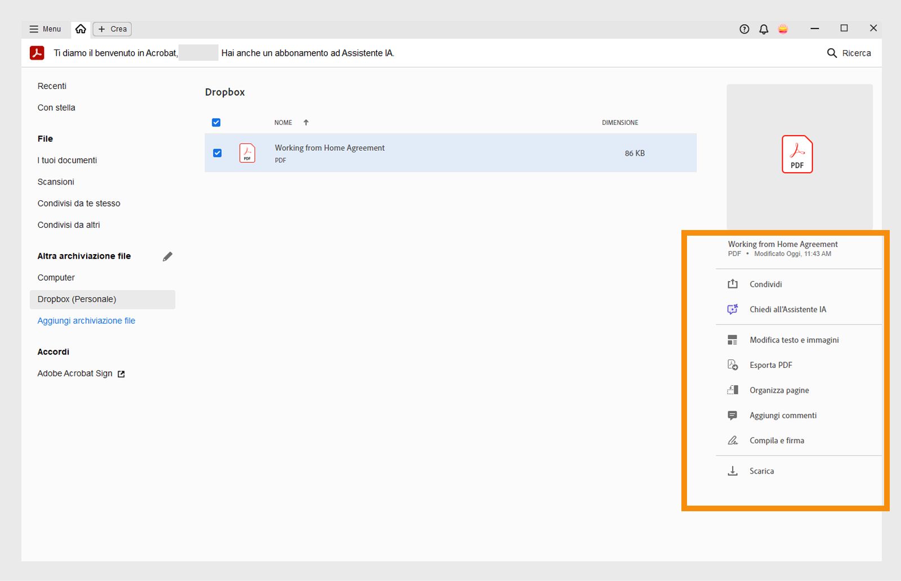This screenshot has height=581, width=901.
Task: Click the pencil icon beside Altra archiviazione file
Action: tap(167, 256)
